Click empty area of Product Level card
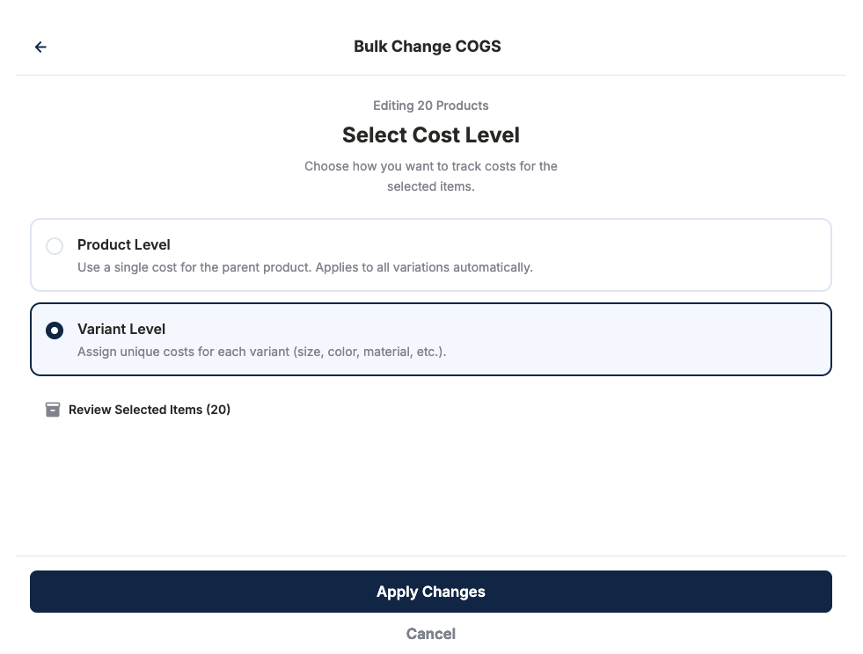This screenshot has width=863, height=654. pos(686,255)
